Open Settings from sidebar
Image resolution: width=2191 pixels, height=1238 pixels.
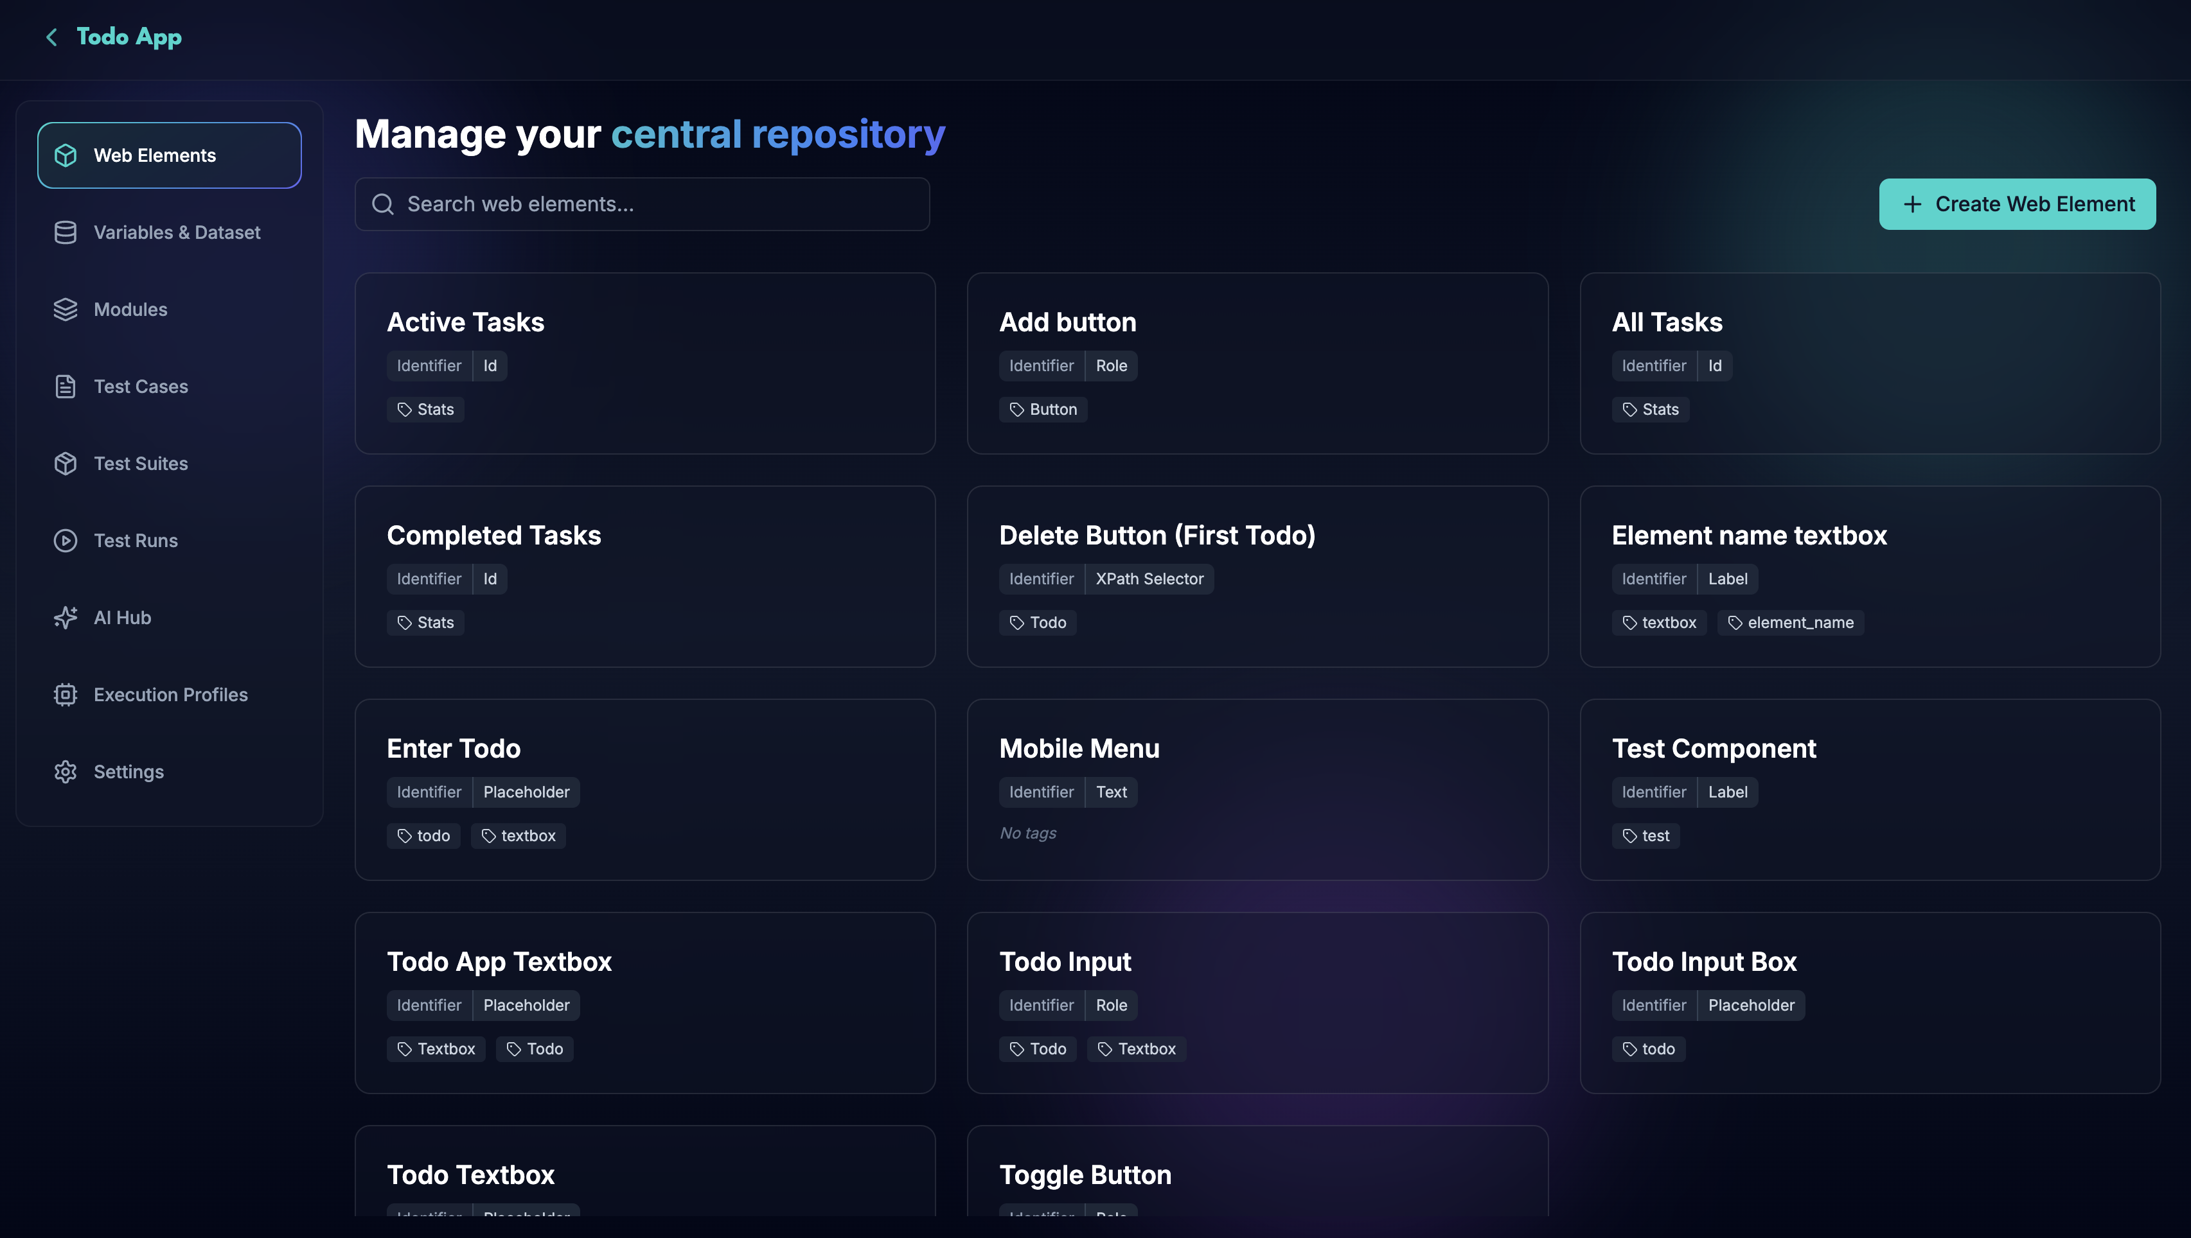pos(169,772)
